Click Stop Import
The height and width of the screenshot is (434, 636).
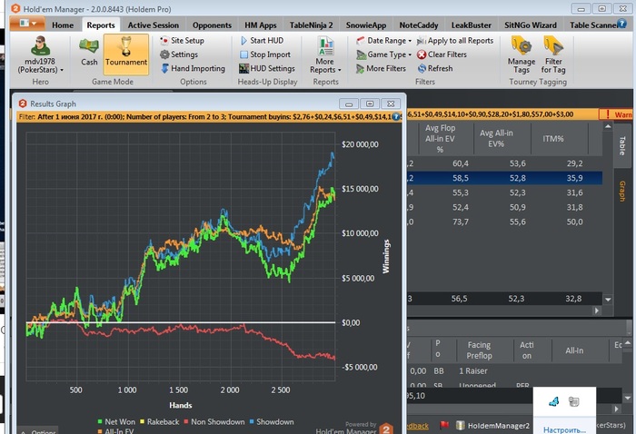point(265,54)
